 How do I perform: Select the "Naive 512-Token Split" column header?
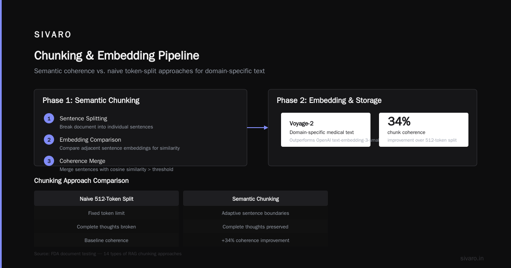[106, 199]
